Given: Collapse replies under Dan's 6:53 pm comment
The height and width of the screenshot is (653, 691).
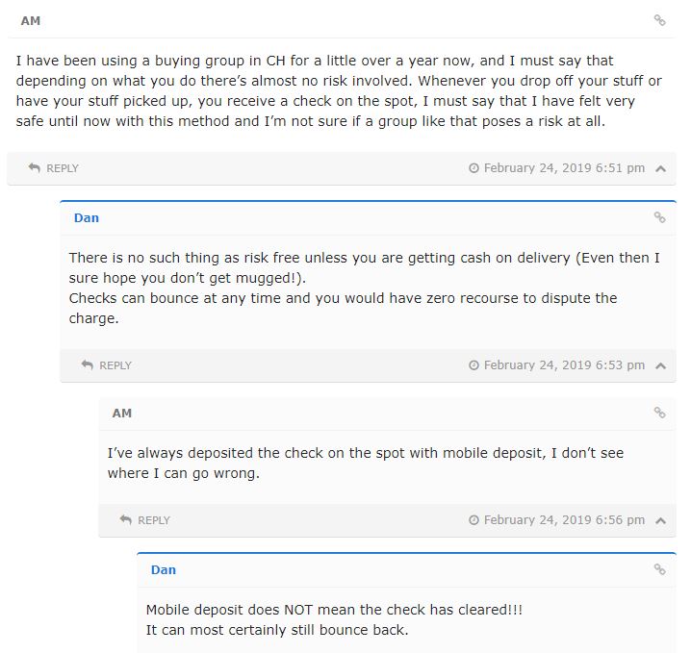Looking at the screenshot, I should point(660,365).
